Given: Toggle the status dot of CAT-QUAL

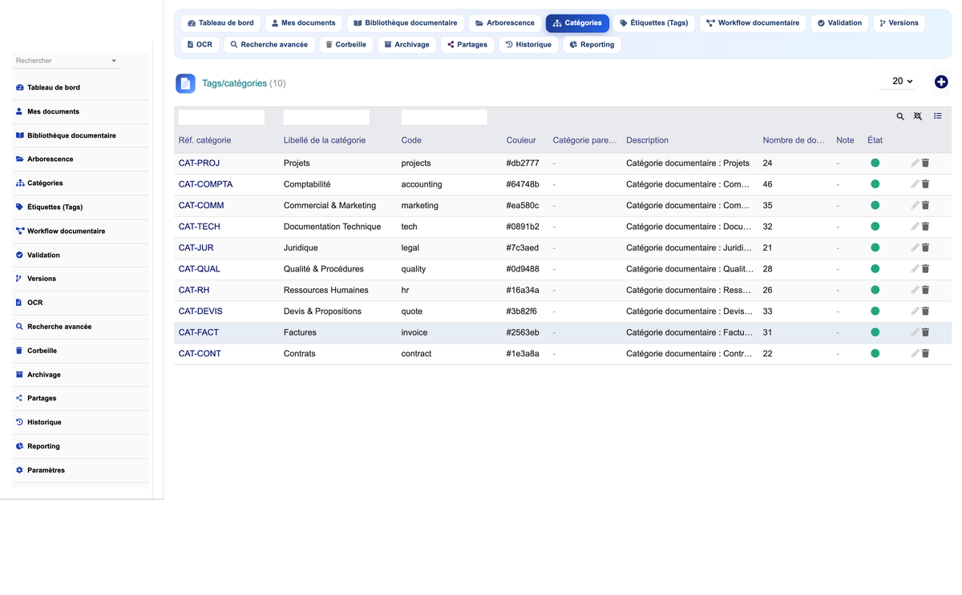Looking at the screenshot, I should (875, 269).
